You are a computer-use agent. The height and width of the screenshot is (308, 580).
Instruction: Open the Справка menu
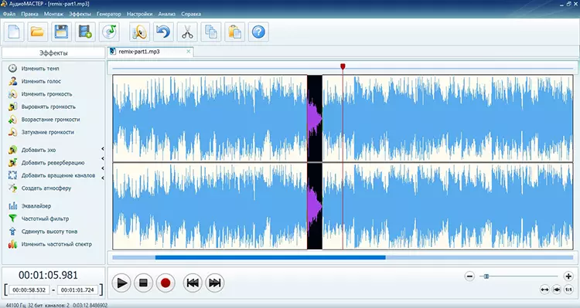click(x=191, y=14)
